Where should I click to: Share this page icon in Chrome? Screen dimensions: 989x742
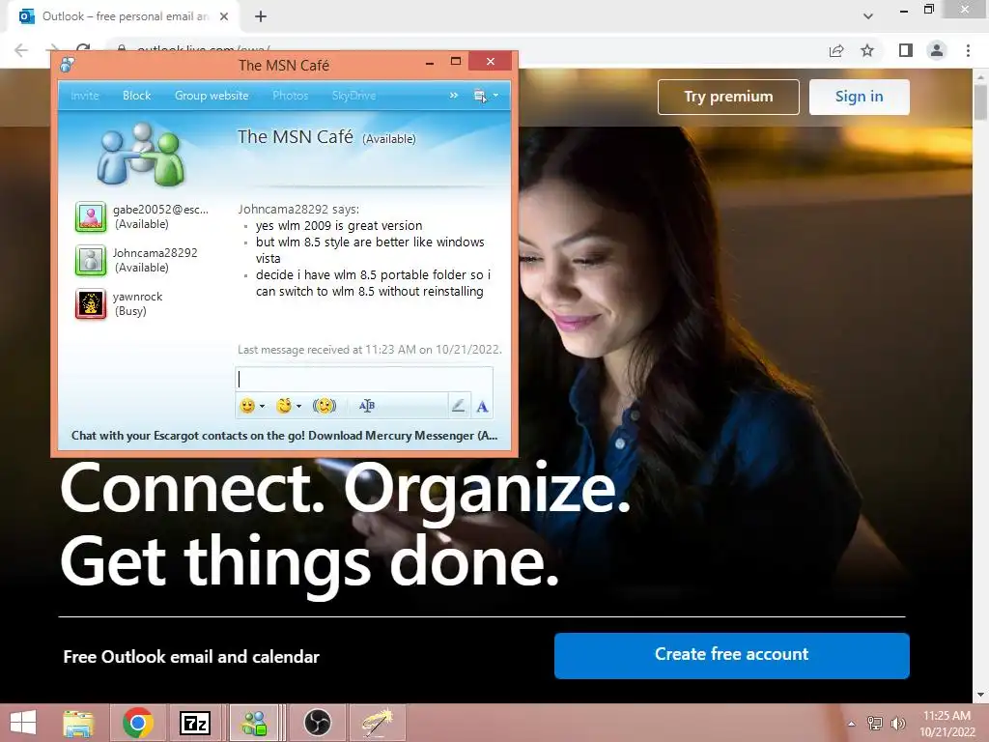pos(836,50)
